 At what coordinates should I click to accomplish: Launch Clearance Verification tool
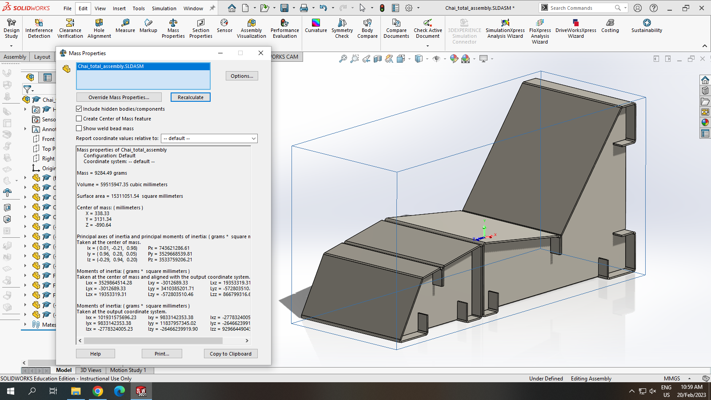pyautogui.click(x=70, y=28)
